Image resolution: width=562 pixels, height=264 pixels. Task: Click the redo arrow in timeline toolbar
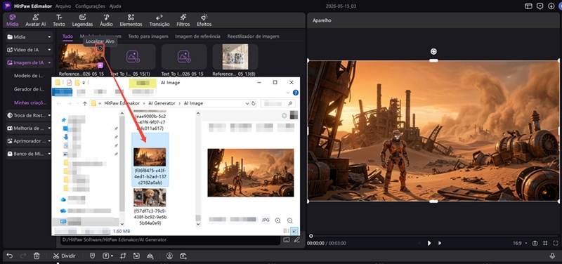(23, 256)
